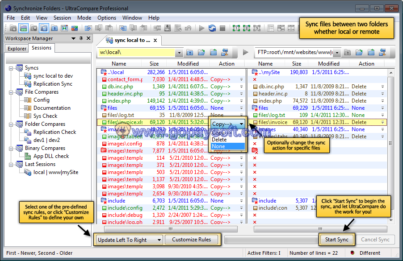
Task: Open the Session menu
Action: click(x=62, y=18)
